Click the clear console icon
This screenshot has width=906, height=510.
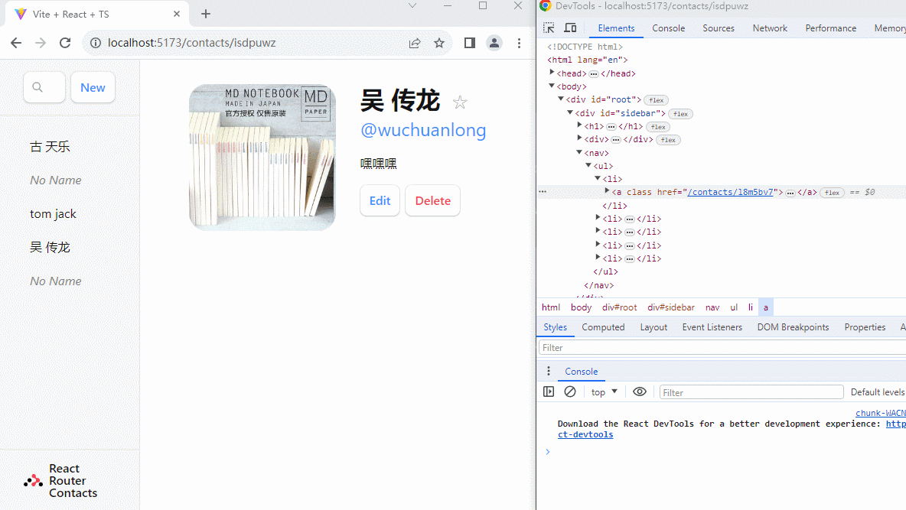(x=570, y=391)
